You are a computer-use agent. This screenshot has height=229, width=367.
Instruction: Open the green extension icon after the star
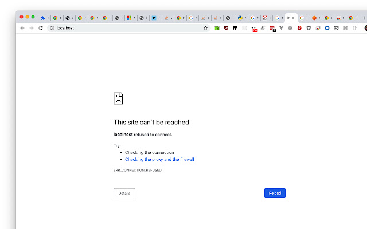point(217,28)
